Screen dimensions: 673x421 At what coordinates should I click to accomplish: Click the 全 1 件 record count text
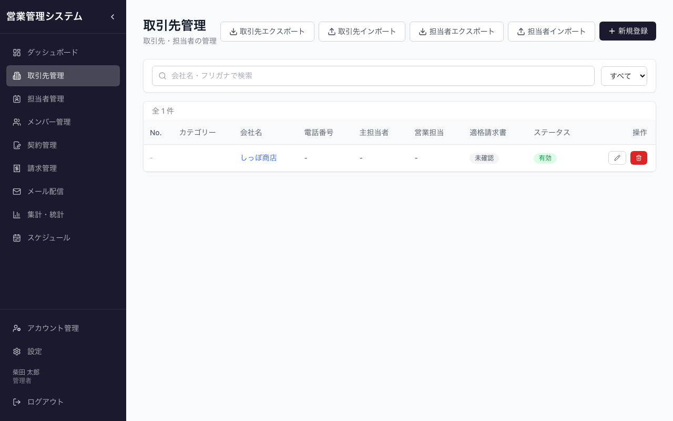[x=163, y=111]
